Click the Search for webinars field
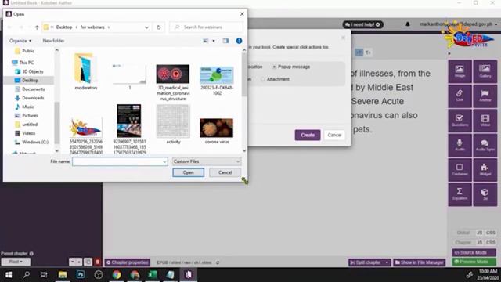This screenshot has width=501, height=282. coord(207,27)
